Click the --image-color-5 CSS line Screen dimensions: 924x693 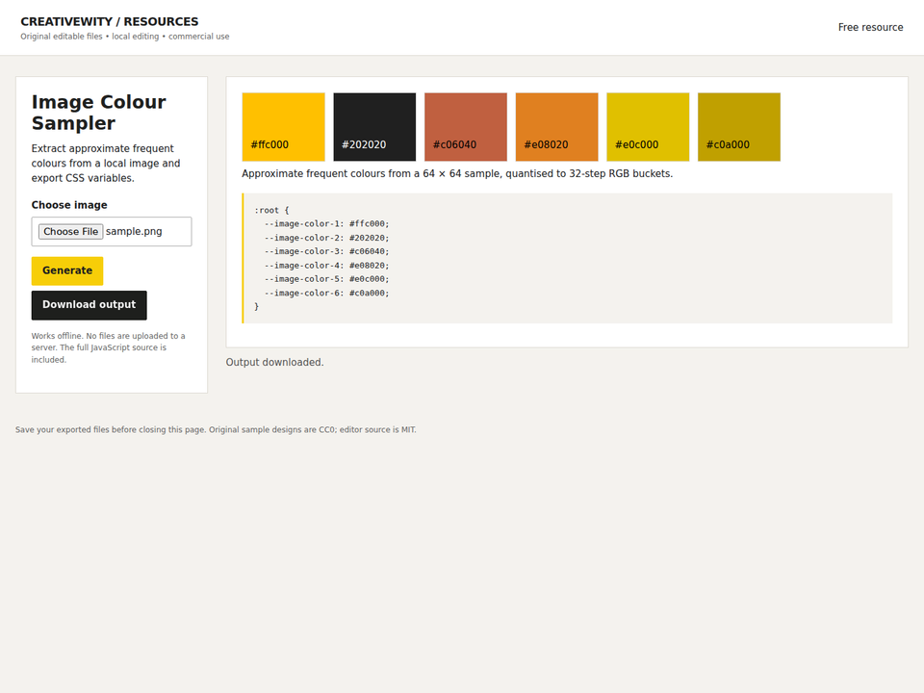(x=327, y=279)
